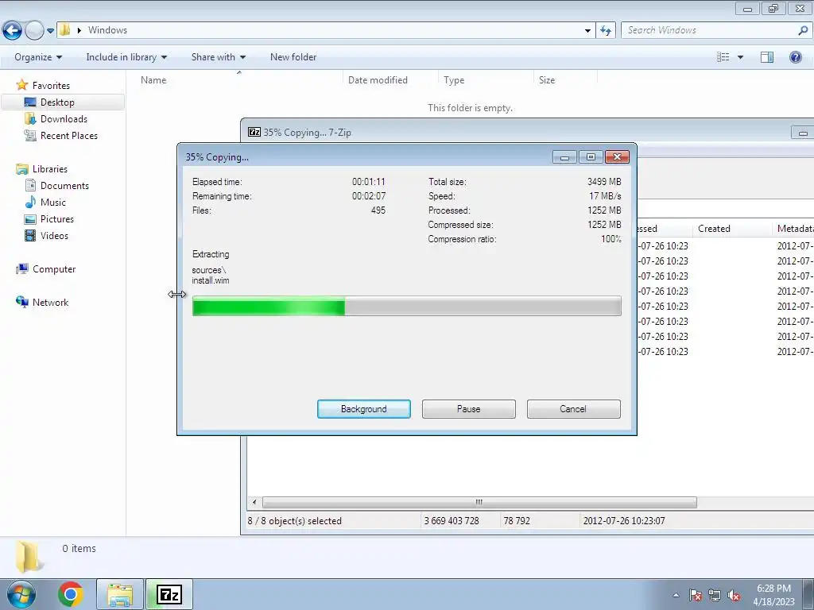Open the Share with menu
Screen dimensions: 814x610
(x=218, y=57)
